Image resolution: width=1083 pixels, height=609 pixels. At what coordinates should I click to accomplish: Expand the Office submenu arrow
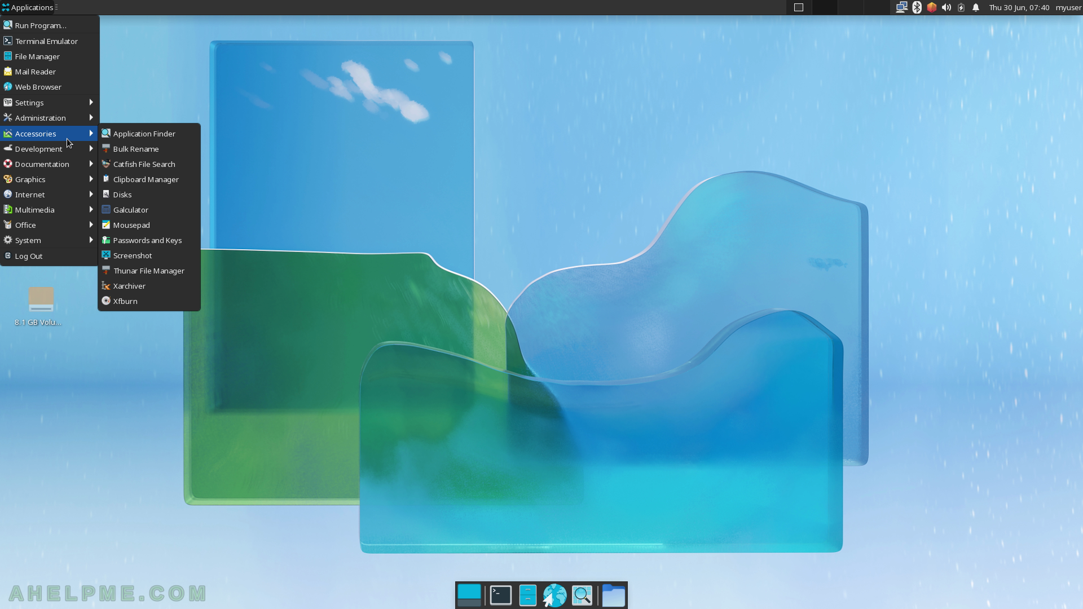[91, 225]
